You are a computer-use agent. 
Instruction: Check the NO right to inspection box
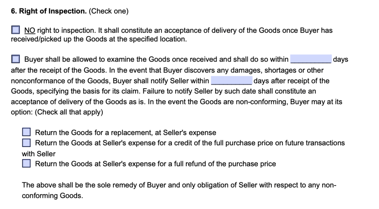(x=16, y=30)
